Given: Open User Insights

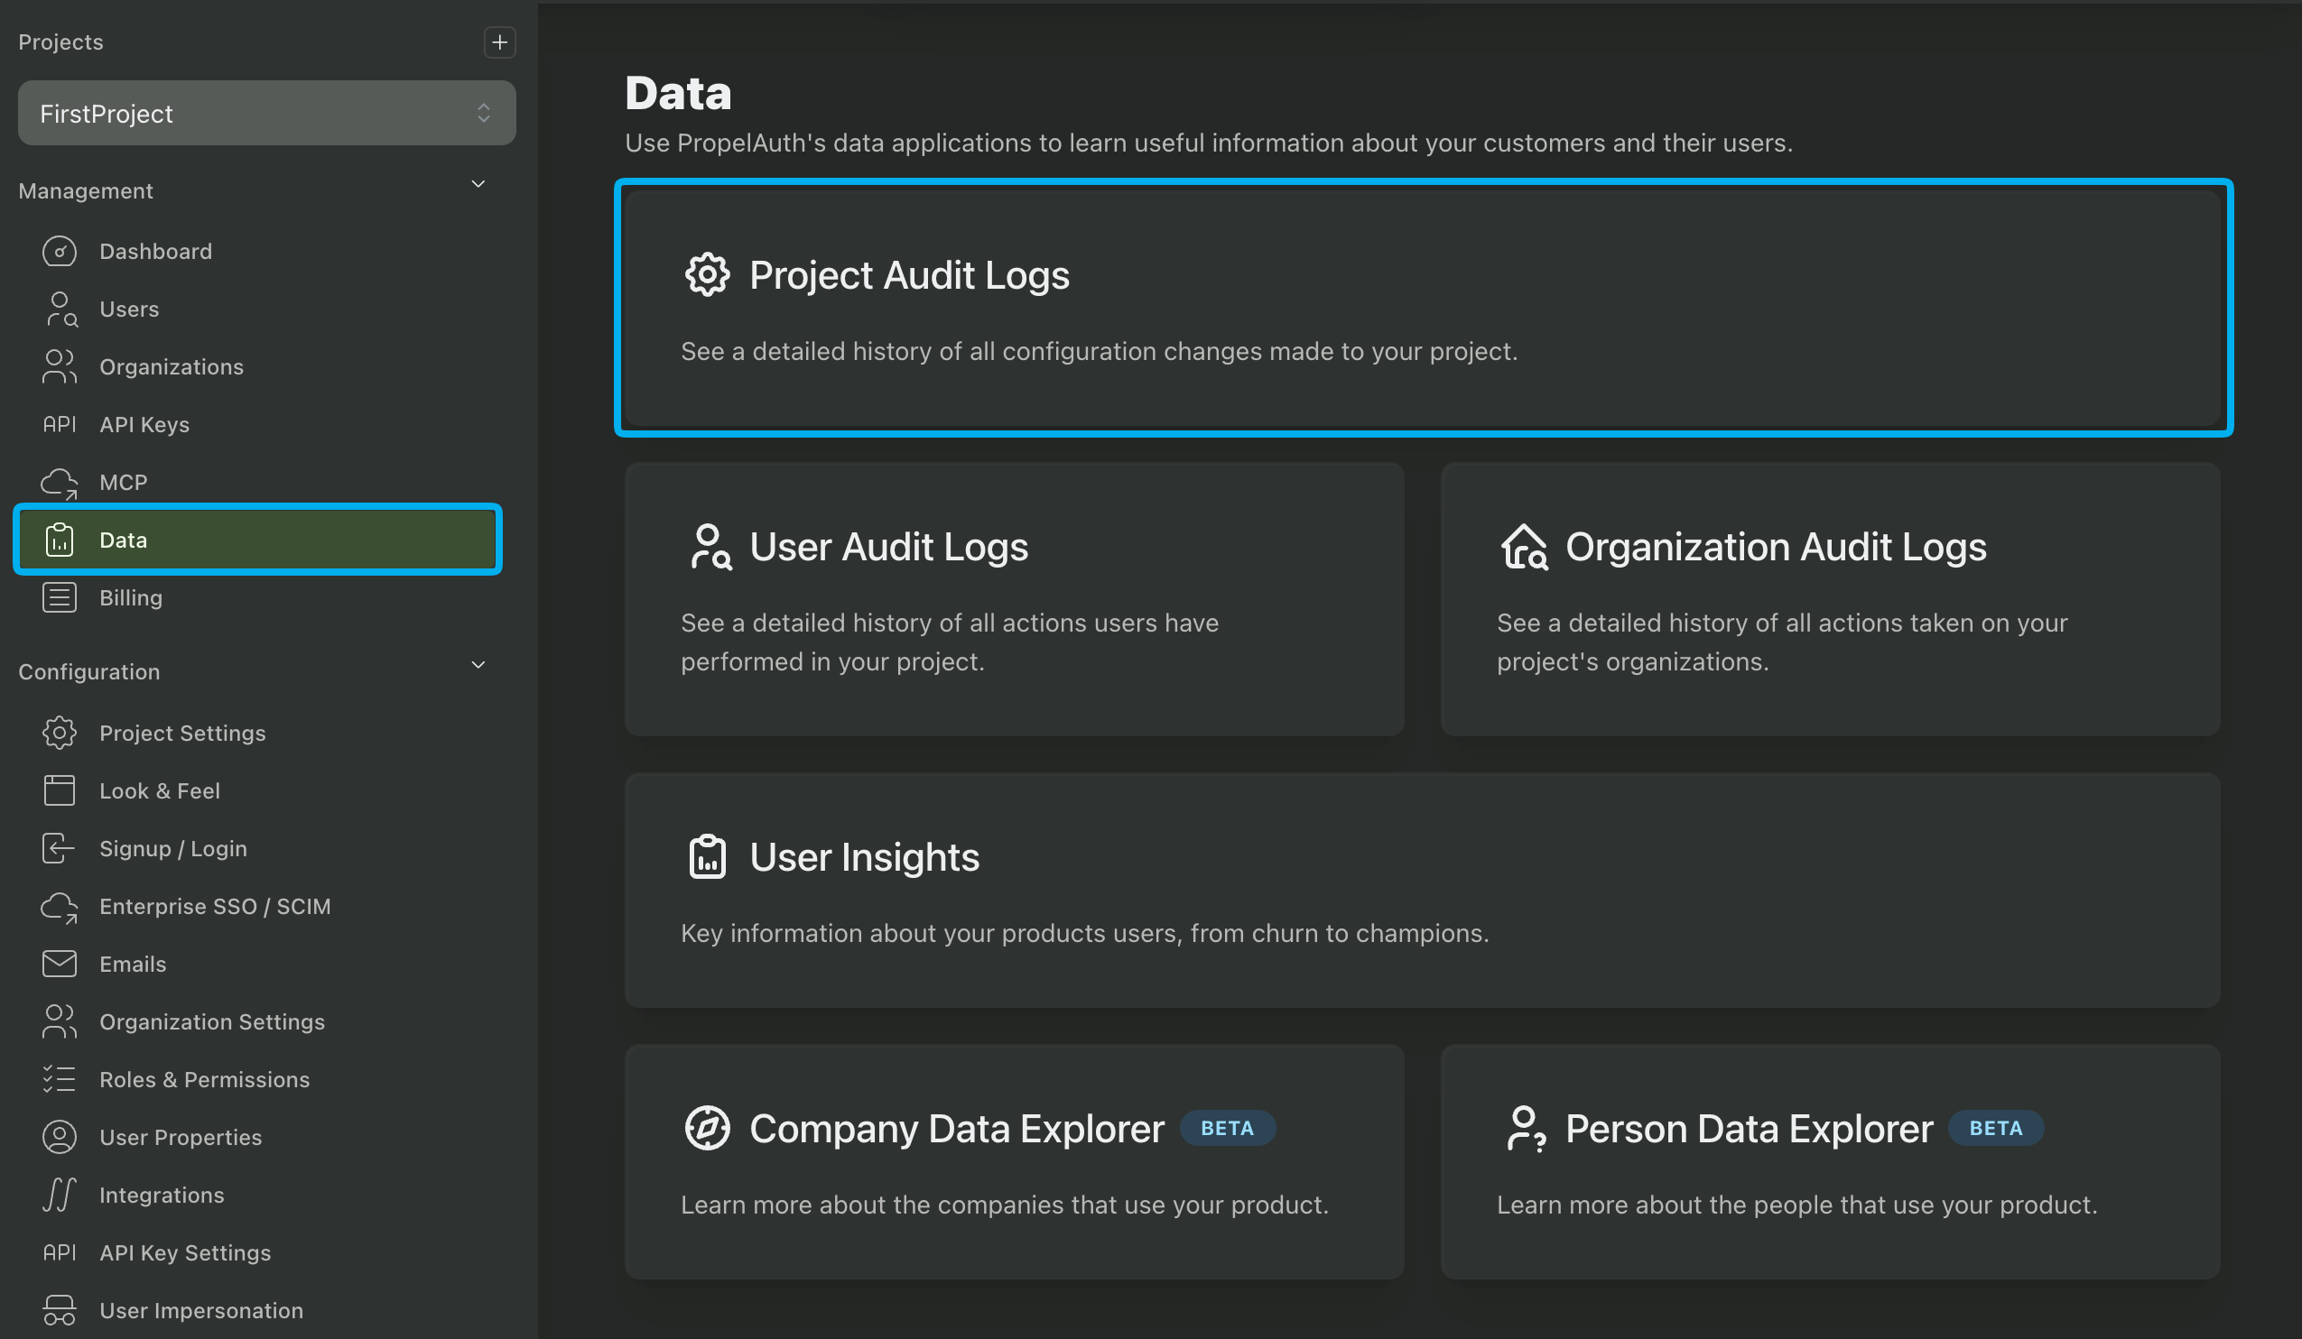Looking at the screenshot, I should pyautogui.click(x=1426, y=891).
